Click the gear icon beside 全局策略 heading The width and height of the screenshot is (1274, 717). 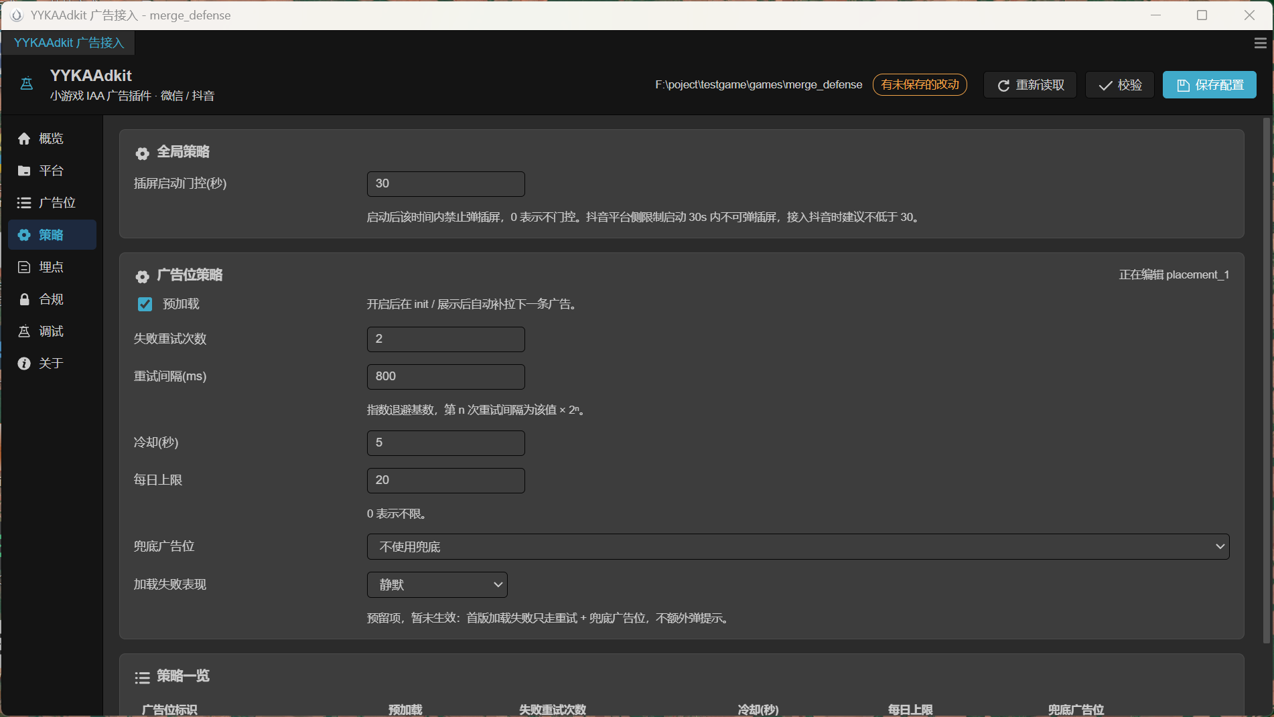click(x=142, y=153)
